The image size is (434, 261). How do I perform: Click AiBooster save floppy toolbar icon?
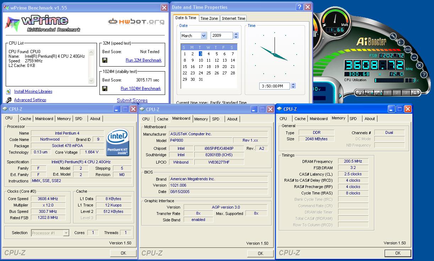click(x=415, y=93)
